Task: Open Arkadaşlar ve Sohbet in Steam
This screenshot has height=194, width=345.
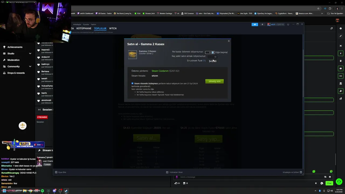Action: pos(292,172)
